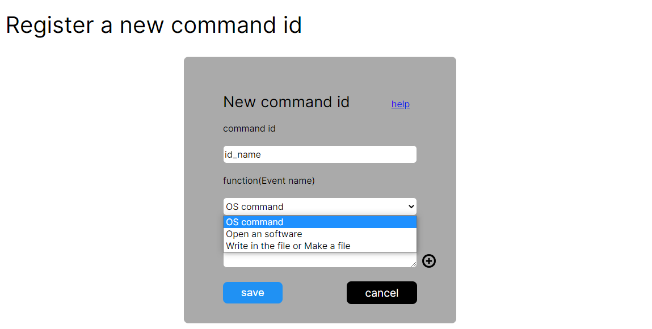Screen dimensions: 652x329
Task: Click the arrow on the function dropdown
Action: click(x=411, y=206)
